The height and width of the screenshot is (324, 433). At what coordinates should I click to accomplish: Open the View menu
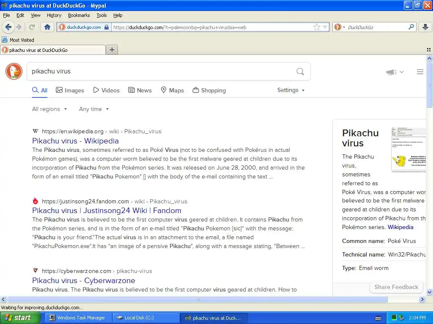(36, 15)
